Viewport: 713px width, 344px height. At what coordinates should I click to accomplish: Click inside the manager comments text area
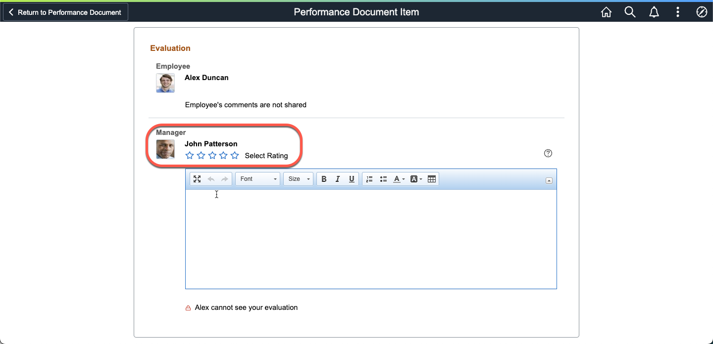[371, 239]
